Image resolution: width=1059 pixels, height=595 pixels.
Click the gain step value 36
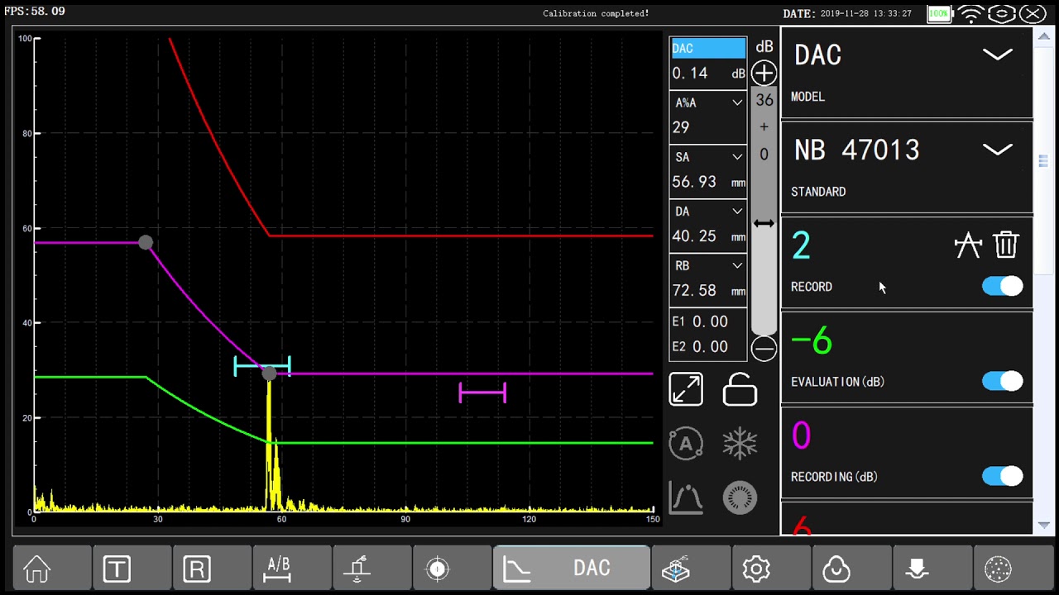coord(764,100)
